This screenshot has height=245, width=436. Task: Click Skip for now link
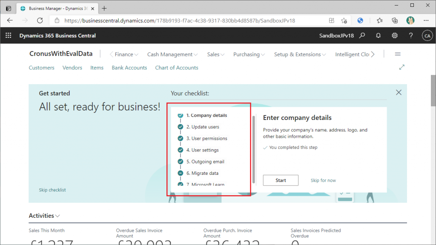tap(323, 180)
